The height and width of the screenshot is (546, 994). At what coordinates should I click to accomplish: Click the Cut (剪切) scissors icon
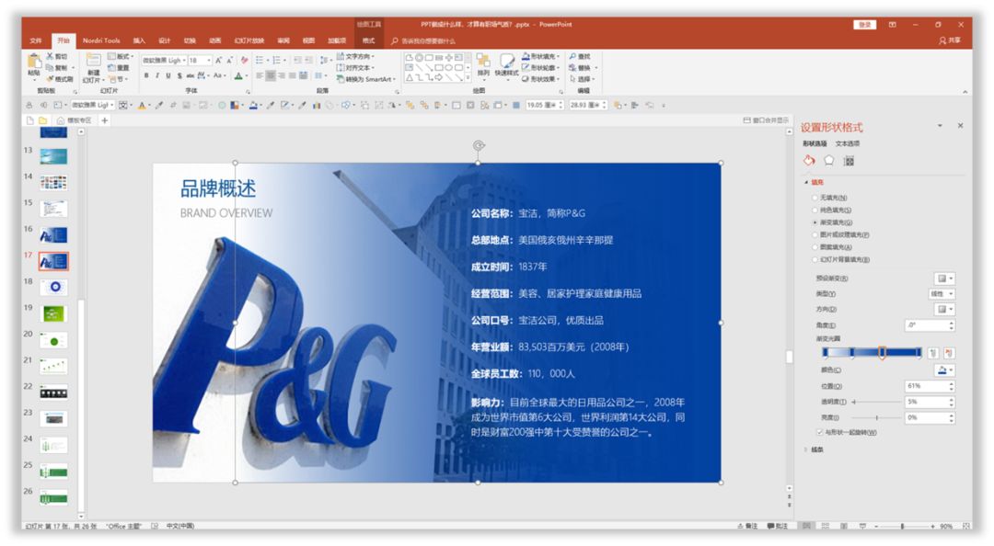point(50,56)
